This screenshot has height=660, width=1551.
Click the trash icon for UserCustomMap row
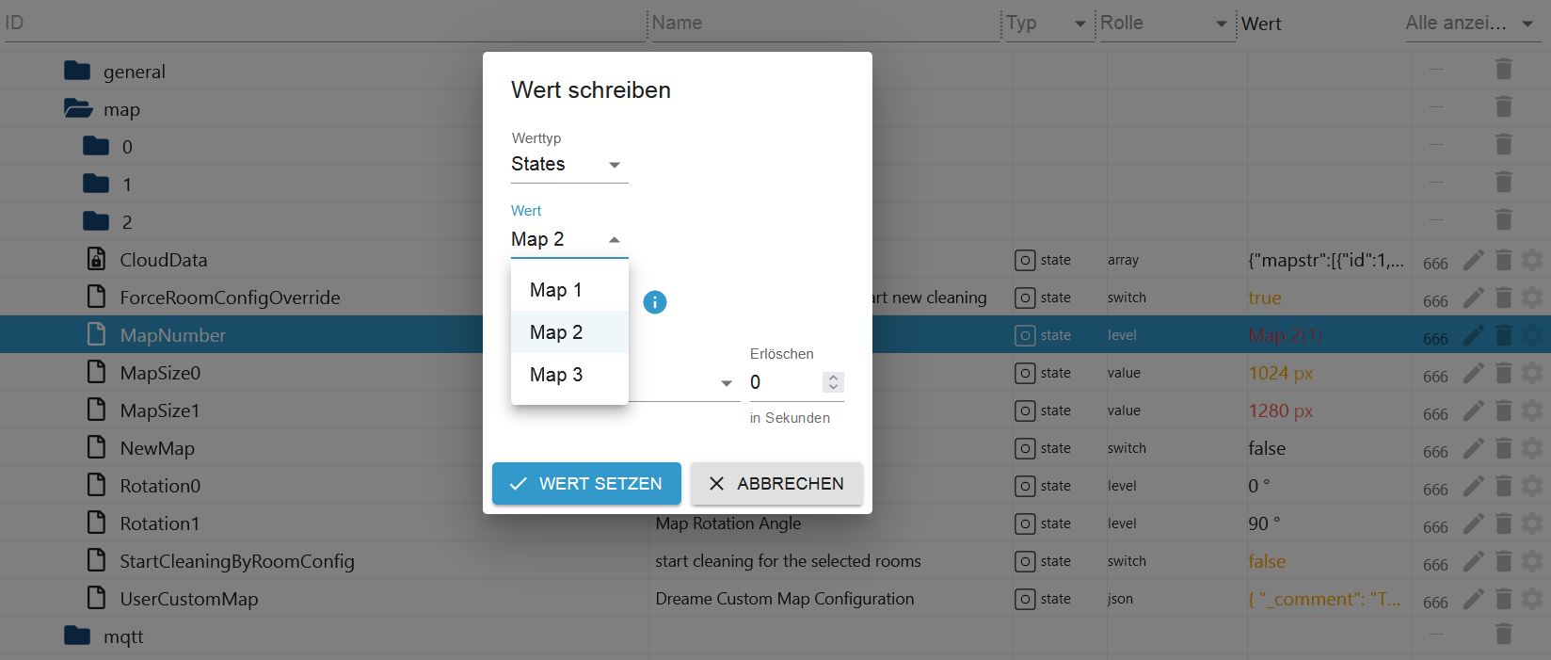[1503, 599]
